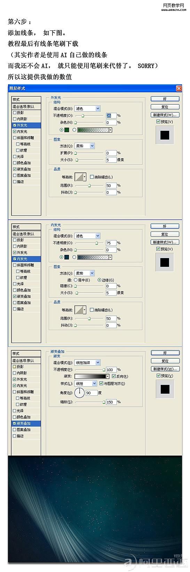Click 大小 field showing 5 in 外发光 dialog
The width and height of the screenshot is (190, 572).
coord(111,160)
